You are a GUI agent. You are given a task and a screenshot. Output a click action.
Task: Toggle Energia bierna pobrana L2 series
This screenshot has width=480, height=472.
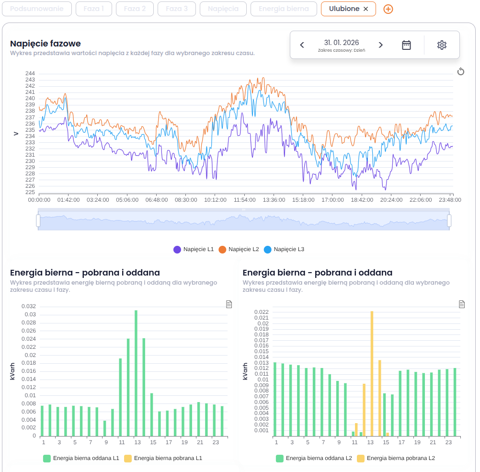396,458
